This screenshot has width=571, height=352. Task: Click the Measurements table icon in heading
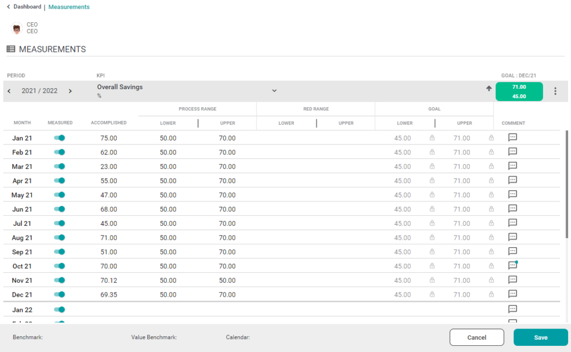click(x=11, y=49)
